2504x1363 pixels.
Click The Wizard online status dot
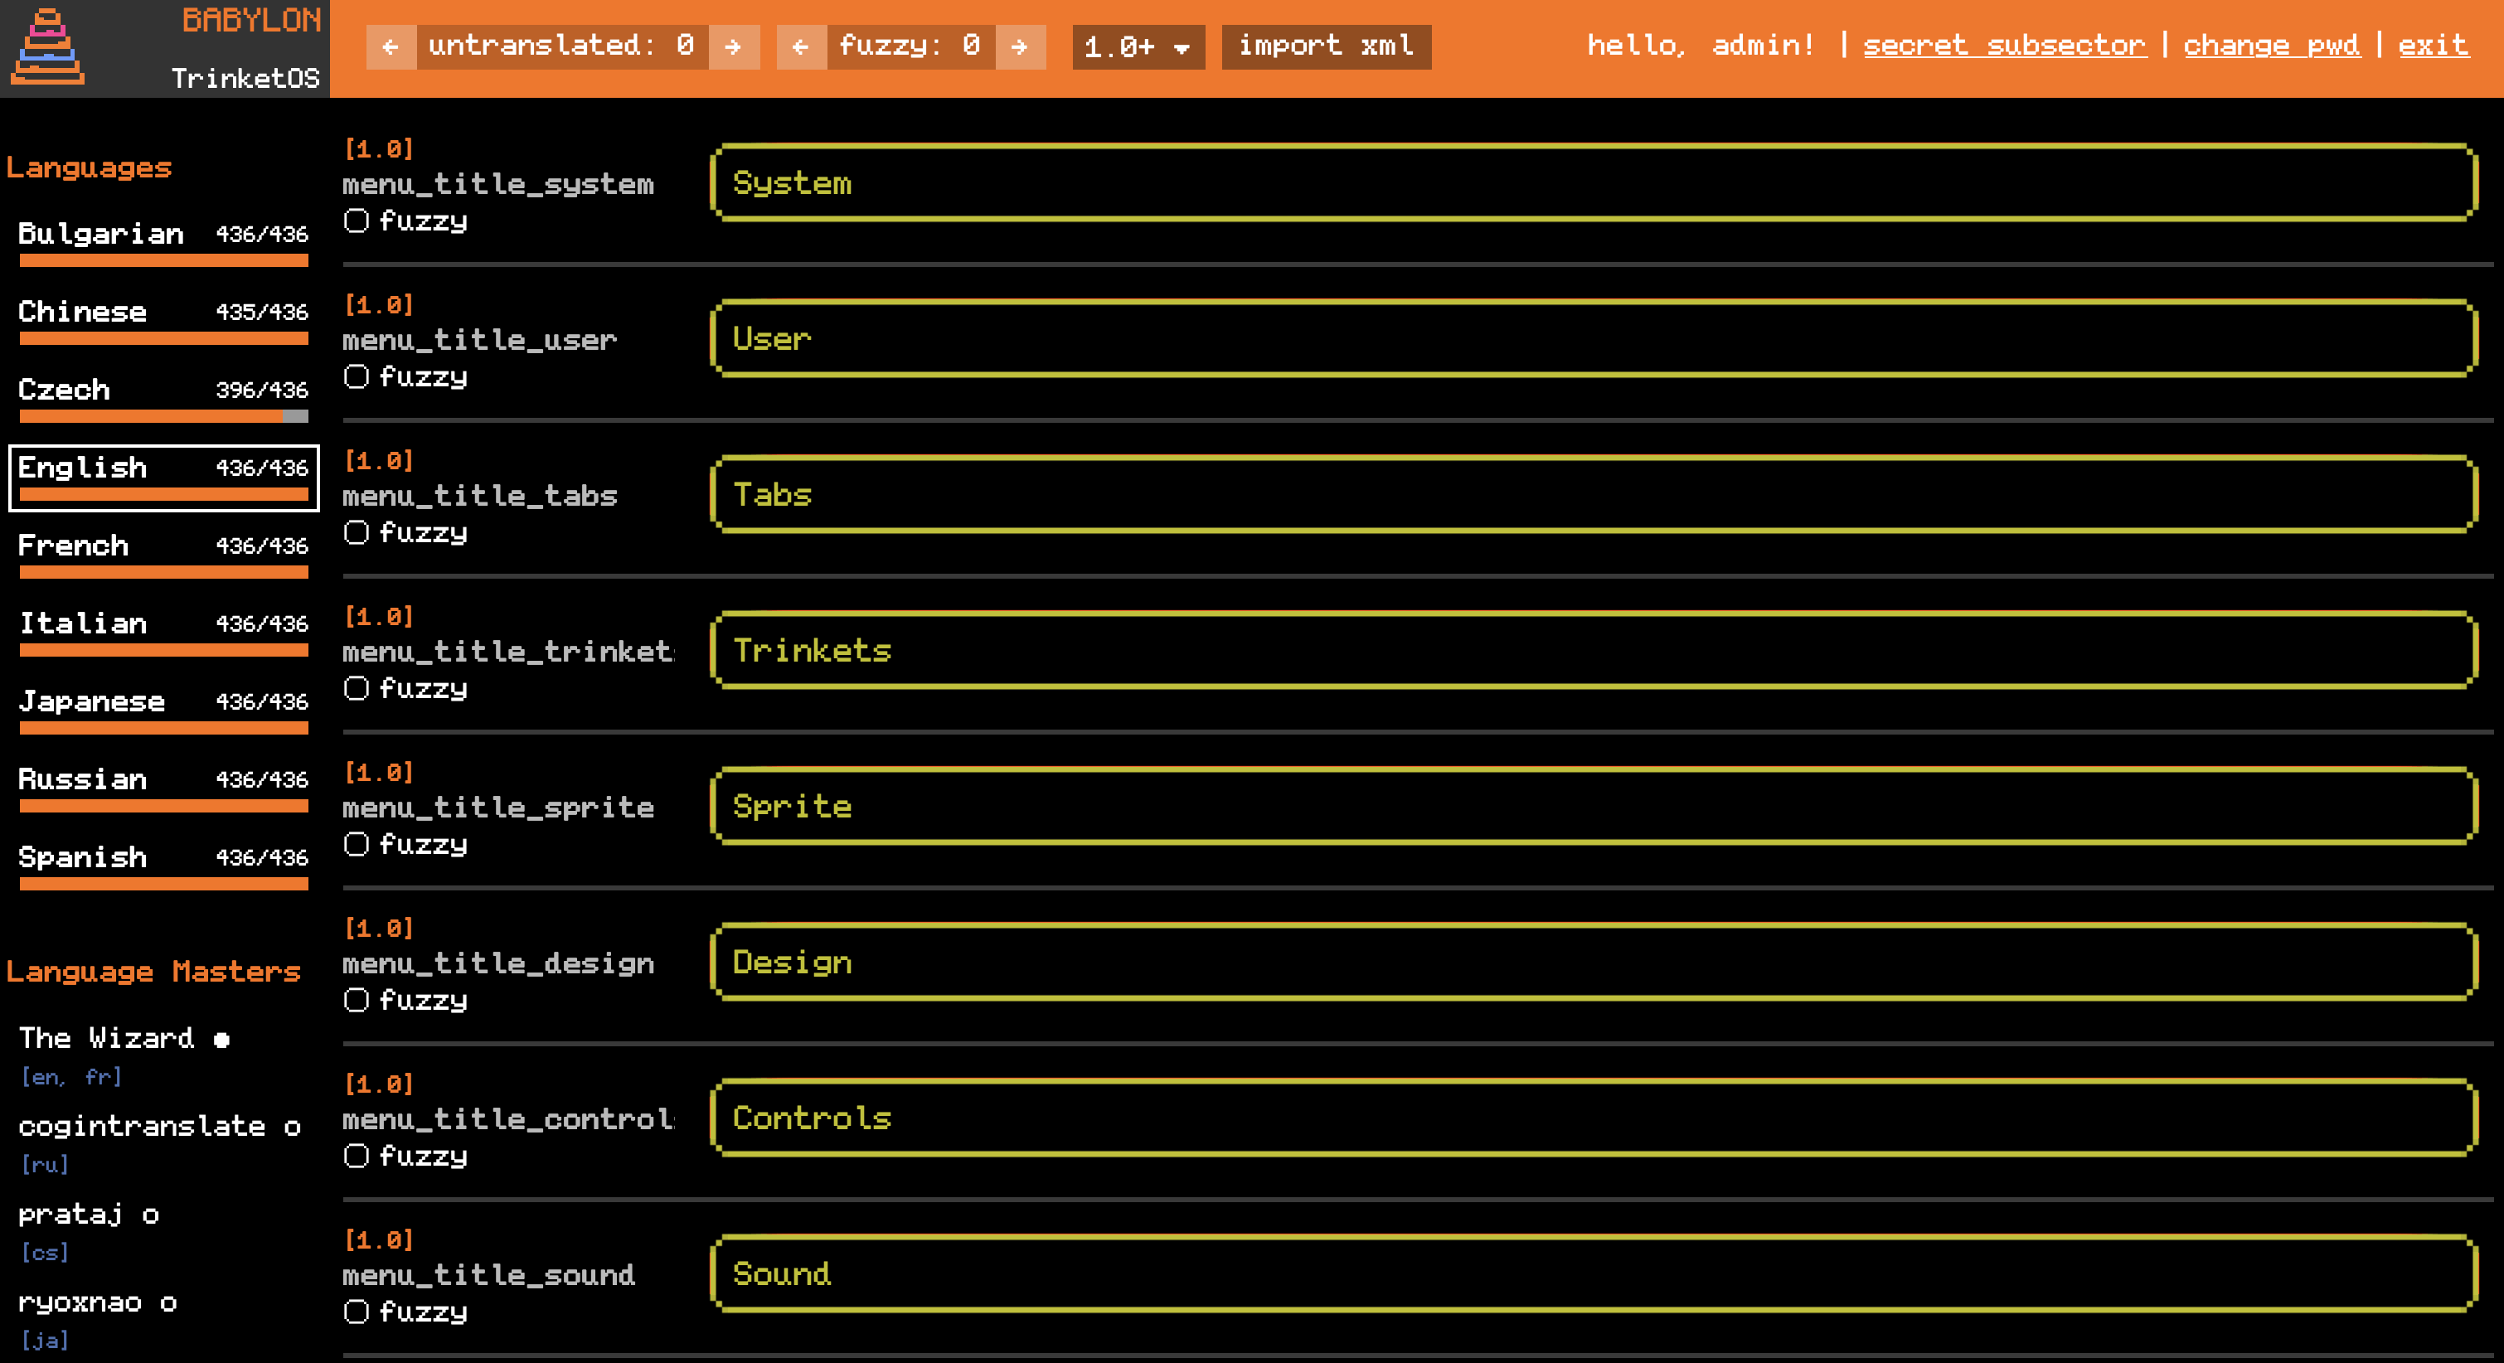(x=221, y=1040)
